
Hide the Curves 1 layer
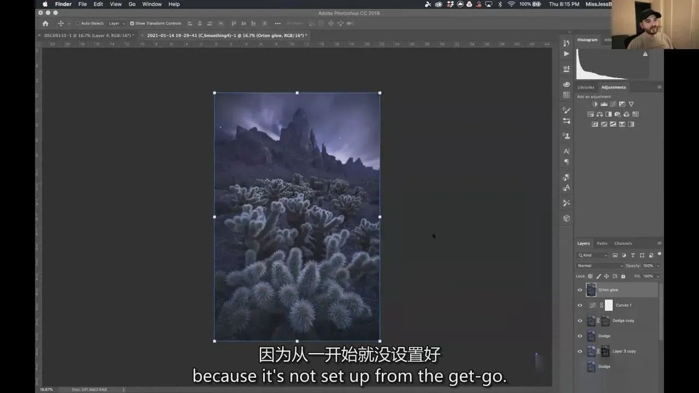[x=580, y=305]
